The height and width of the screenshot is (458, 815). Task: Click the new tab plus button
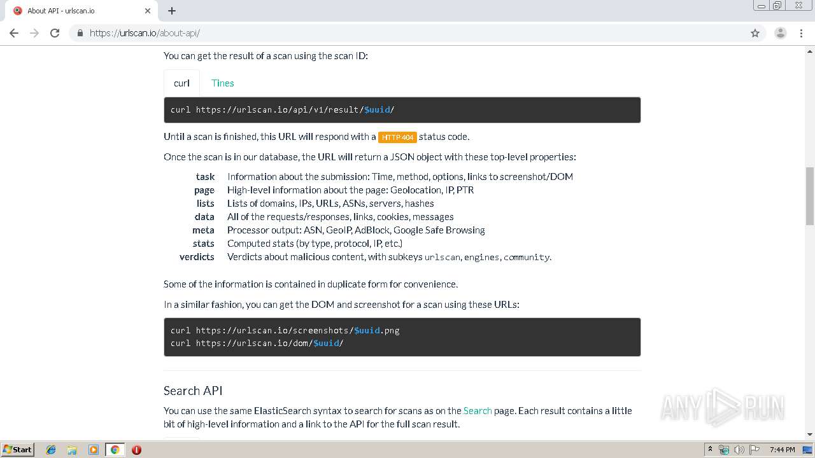click(172, 11)
